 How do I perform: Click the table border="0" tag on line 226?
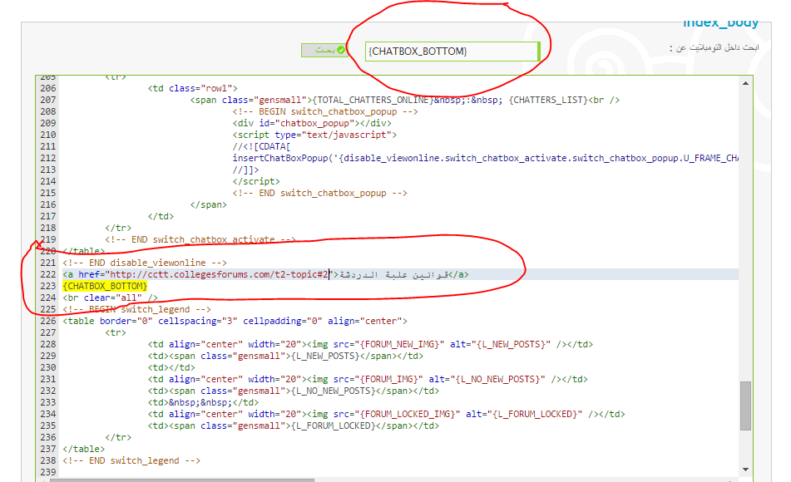tap(235, 321)
